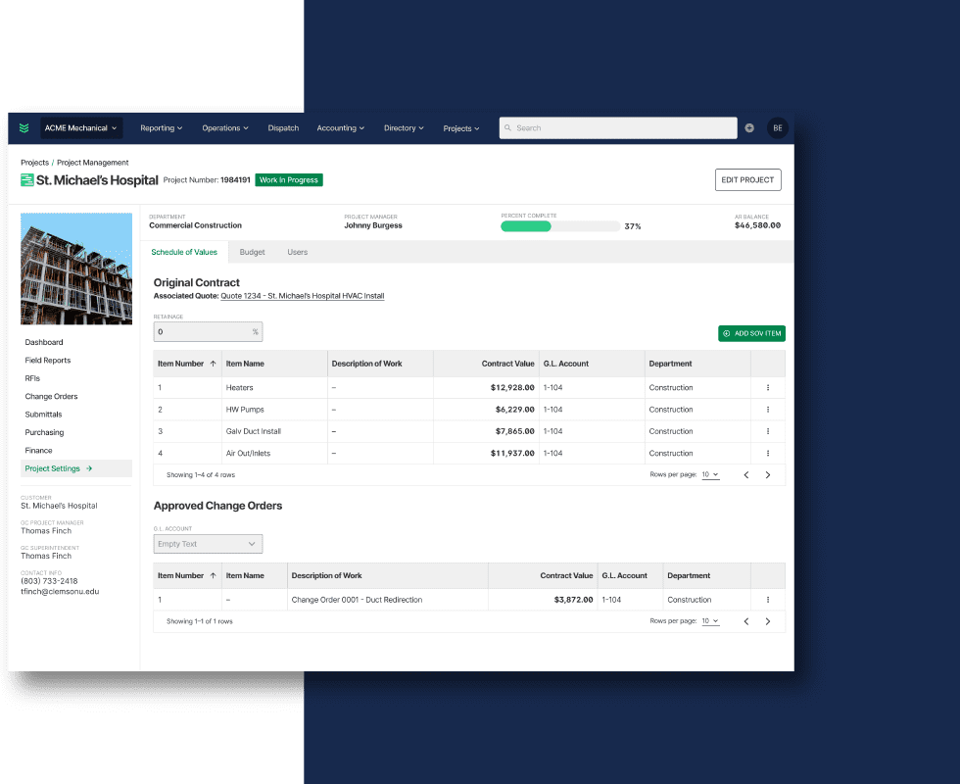Open the Accounting menu
The height and width of the screenshot is (784, 960).
coord(340,127)
